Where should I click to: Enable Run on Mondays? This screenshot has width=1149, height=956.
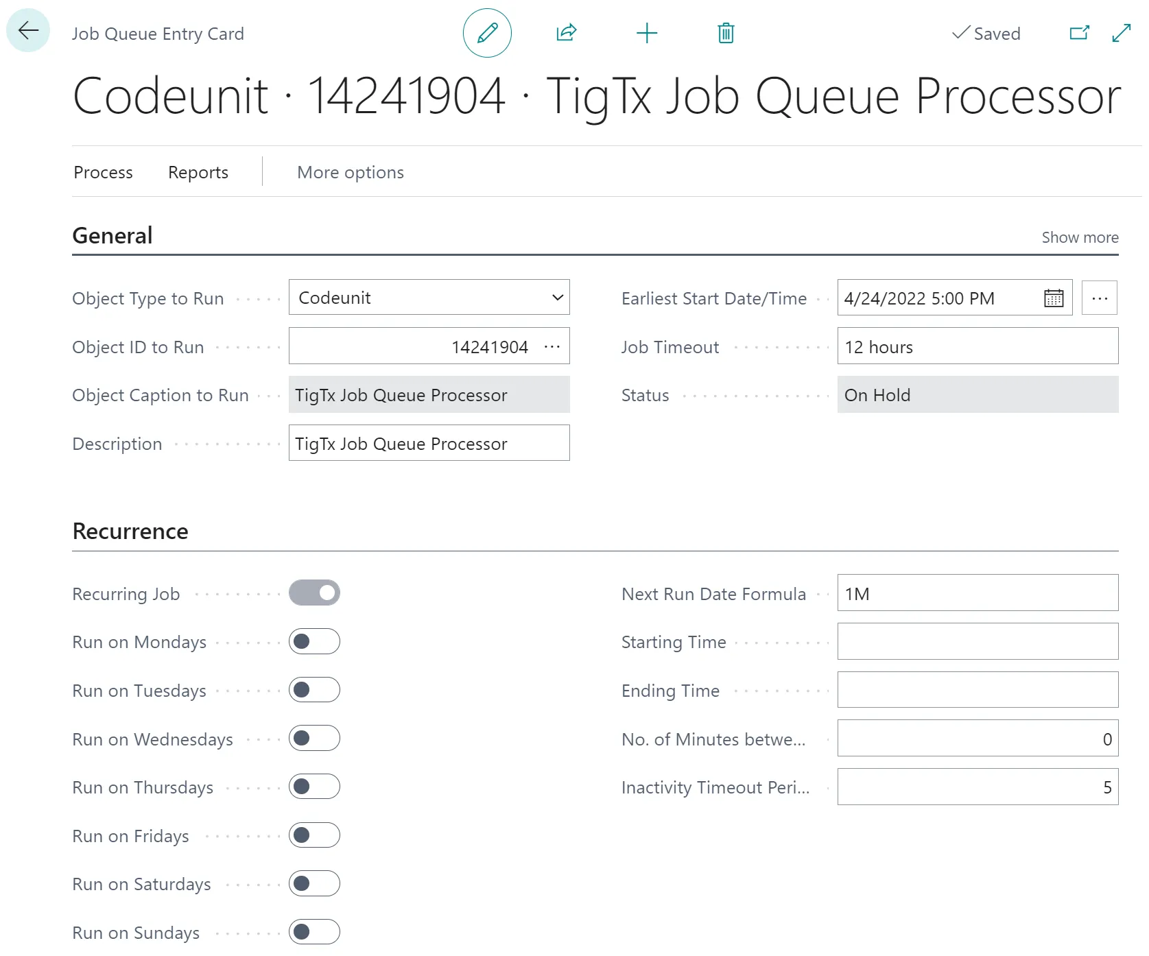coord(314,641)
